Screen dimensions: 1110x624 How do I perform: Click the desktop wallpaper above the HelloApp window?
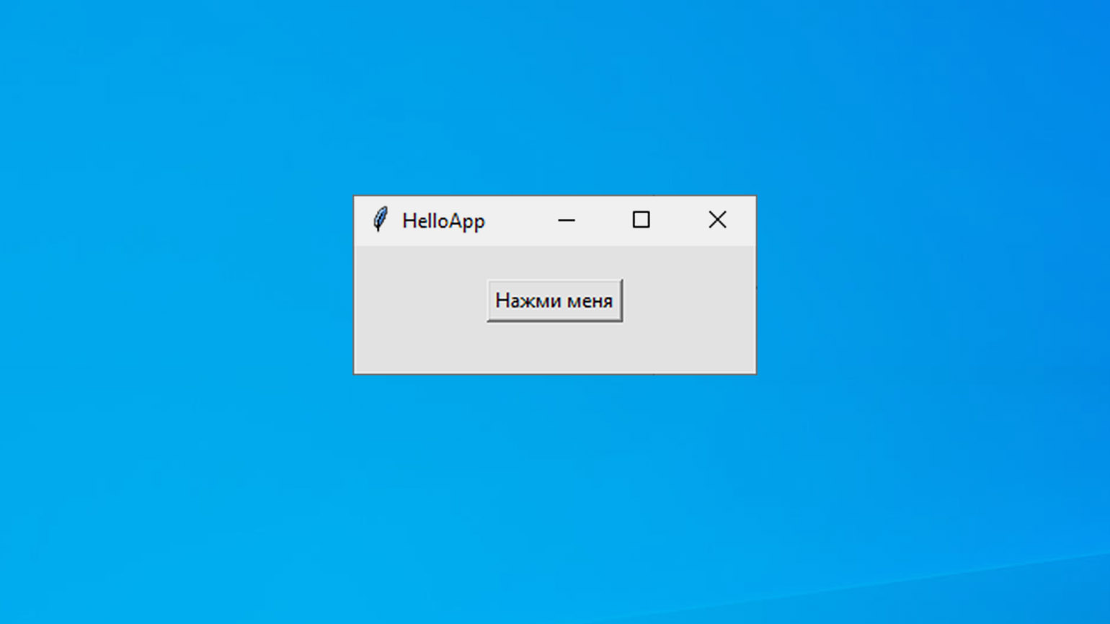(554, 97)
